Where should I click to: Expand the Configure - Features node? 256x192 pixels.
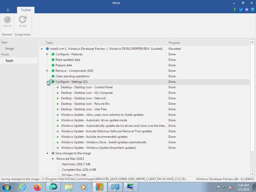tap(47, 54)
